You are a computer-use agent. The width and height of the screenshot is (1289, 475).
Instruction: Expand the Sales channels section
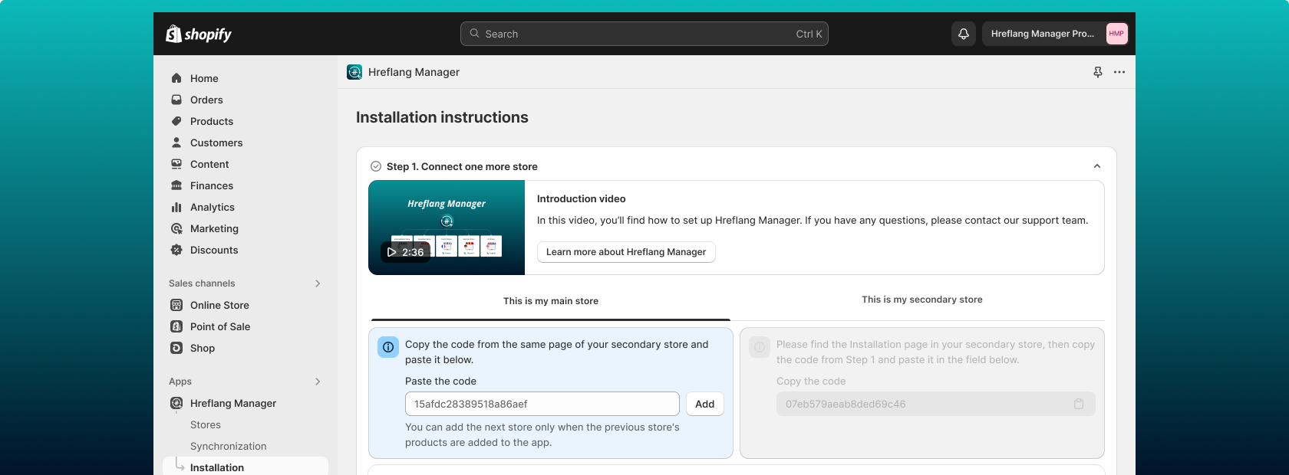click(318, 283)
